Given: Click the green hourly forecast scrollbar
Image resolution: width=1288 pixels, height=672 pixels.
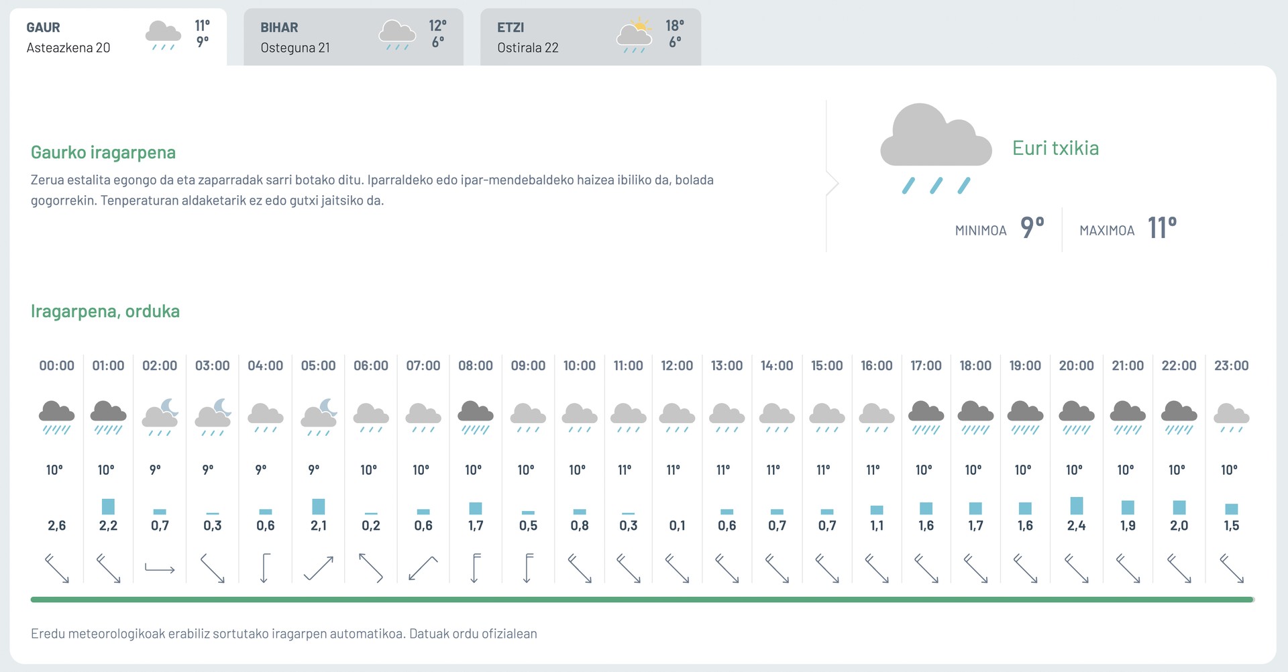Looking at the screenshot, I should [x=642, y=600].
